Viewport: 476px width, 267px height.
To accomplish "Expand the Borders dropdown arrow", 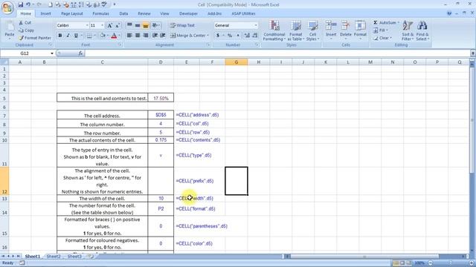I will point(94,36).
